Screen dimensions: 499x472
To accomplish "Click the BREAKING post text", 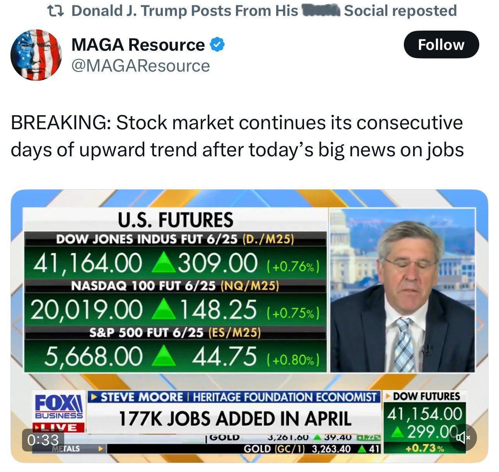I will point(237,136).
